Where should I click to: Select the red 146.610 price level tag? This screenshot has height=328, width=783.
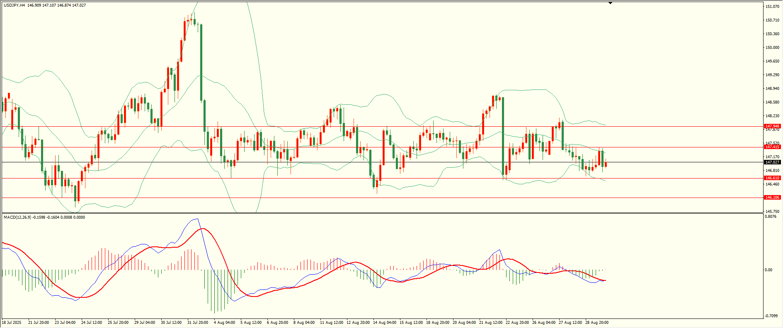pyautogui.click(x=772, y=178)
